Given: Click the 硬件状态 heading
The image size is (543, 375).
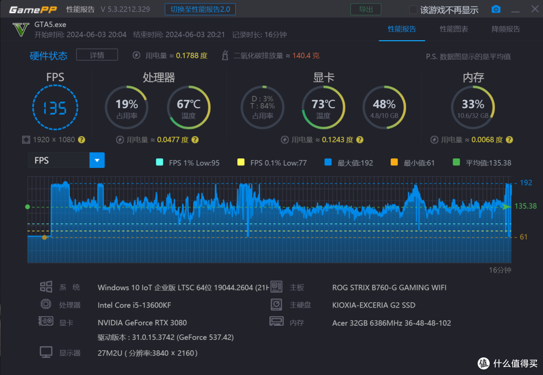Looking at the screenshot, I should tap(48, 56).
